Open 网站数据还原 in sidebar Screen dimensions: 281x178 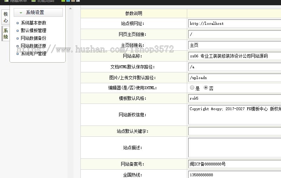click(x=33, y=46)
